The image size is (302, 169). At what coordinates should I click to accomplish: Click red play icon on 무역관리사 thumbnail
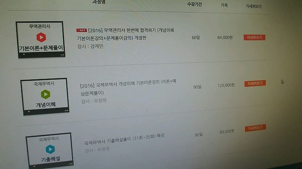[x=41, y=38]
